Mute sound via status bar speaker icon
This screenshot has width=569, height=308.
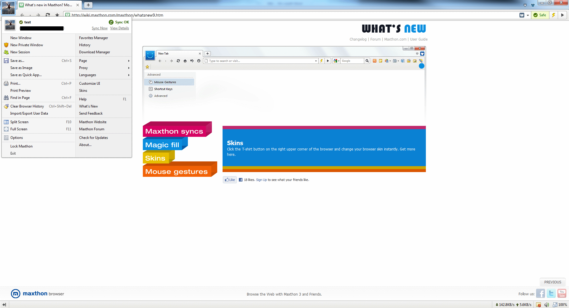[546, 304]
